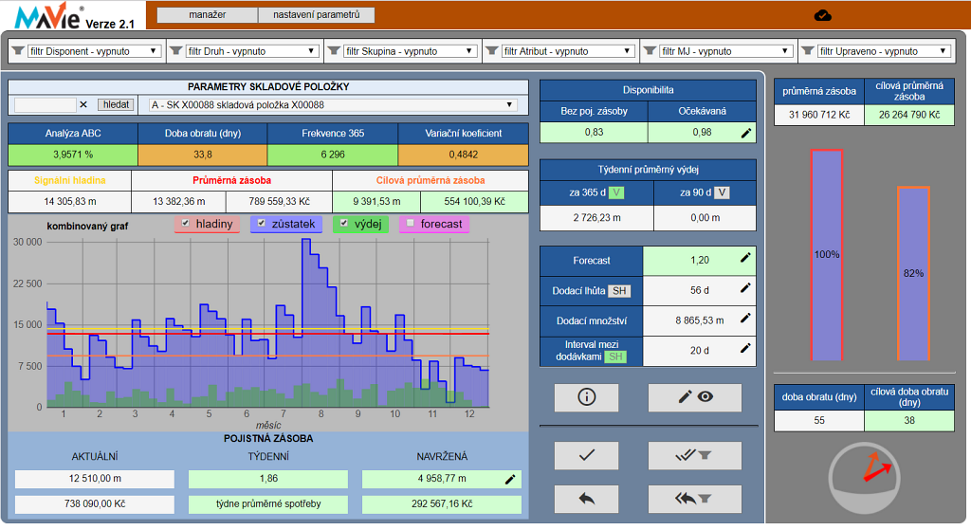Edit Navržená pojistná zásoba pencil icon
The image size is (971, 530).
click(x=510, y=479)
